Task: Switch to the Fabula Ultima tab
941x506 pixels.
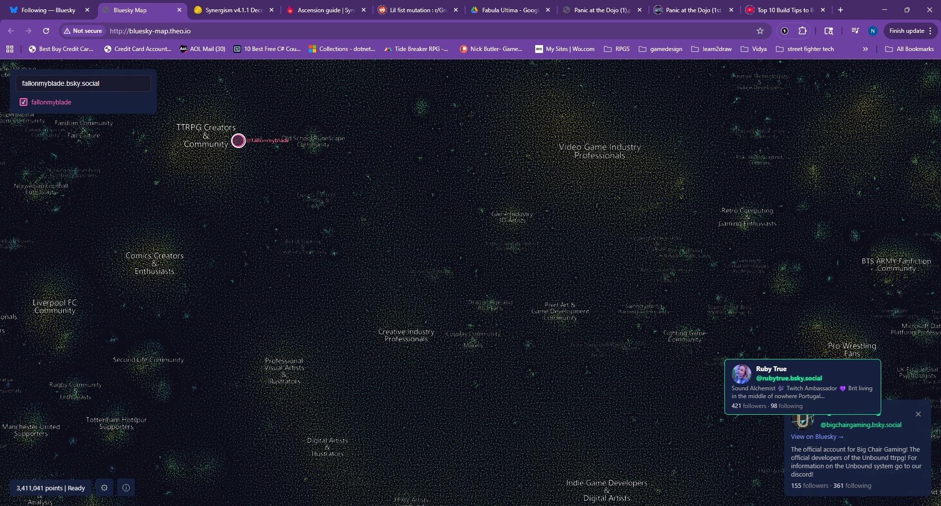Action: [x=510, y=10]
